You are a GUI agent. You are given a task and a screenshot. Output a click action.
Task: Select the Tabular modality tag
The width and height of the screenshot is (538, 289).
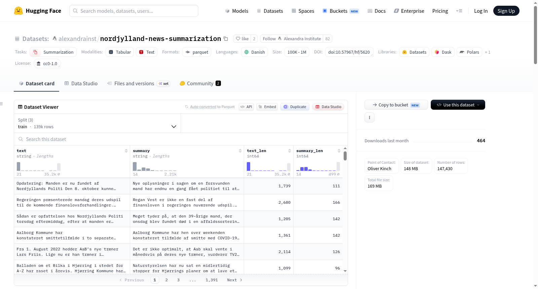coord(120,52)
